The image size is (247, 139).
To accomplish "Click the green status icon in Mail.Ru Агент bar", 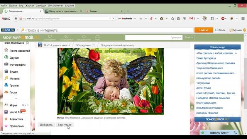I will pos(203,133).
